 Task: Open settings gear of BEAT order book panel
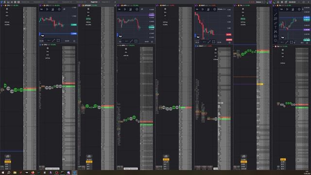[165, 9]
